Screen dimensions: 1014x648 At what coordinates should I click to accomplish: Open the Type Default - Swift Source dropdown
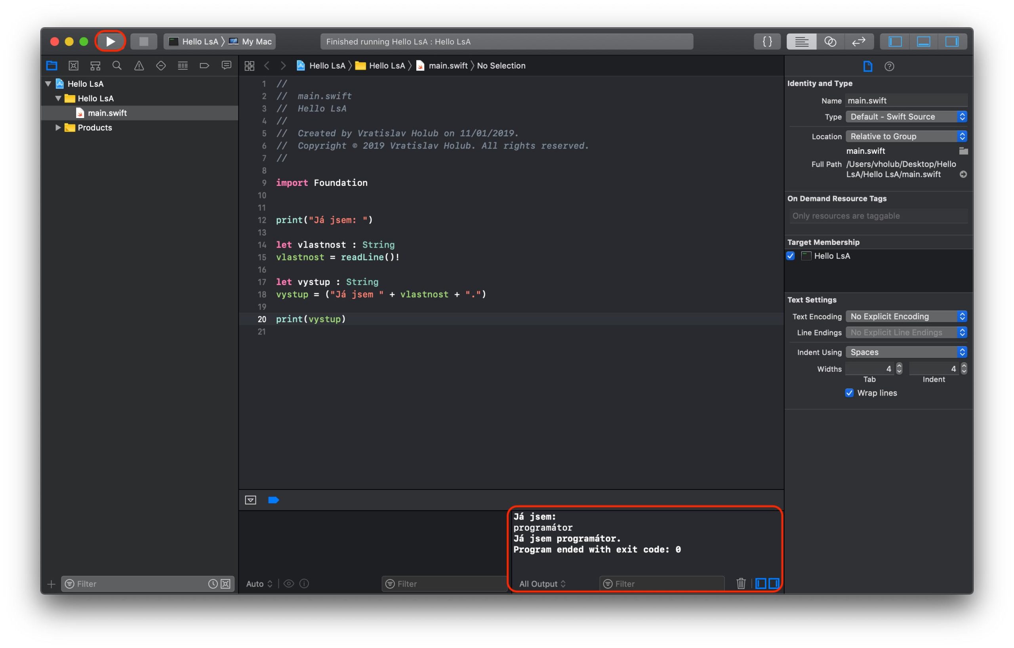click(906, 117)
